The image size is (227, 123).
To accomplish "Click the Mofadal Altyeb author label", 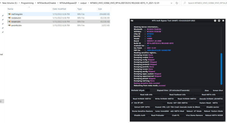I will pyautogui.click(x=138, y=90).
